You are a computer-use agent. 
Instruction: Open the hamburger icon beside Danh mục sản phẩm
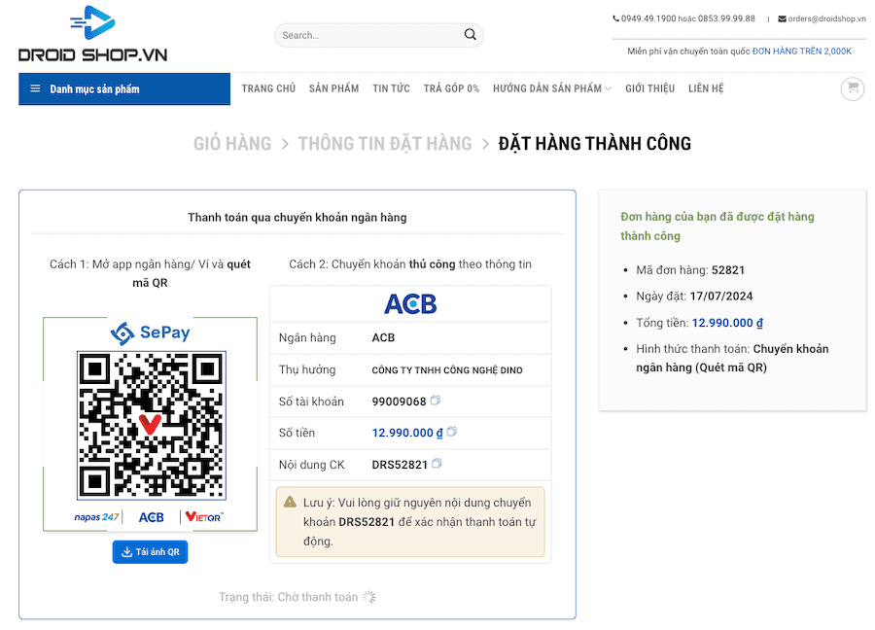(x=35, y=88)
